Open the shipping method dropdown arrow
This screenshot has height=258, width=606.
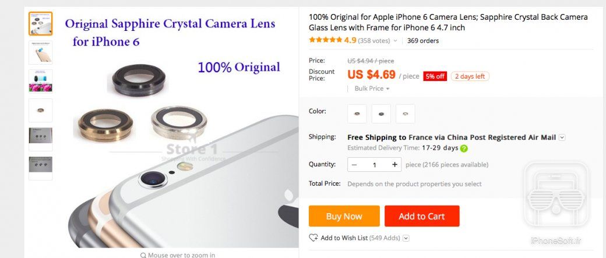click(562, 137)
